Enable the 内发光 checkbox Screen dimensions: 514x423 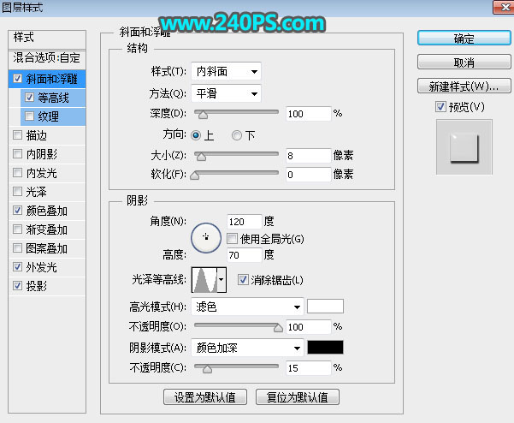(17, 173)
